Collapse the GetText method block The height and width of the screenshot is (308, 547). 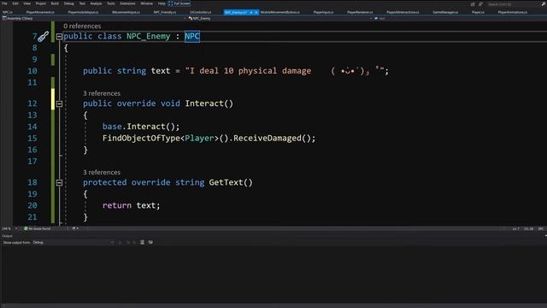(x=59, y=182)
